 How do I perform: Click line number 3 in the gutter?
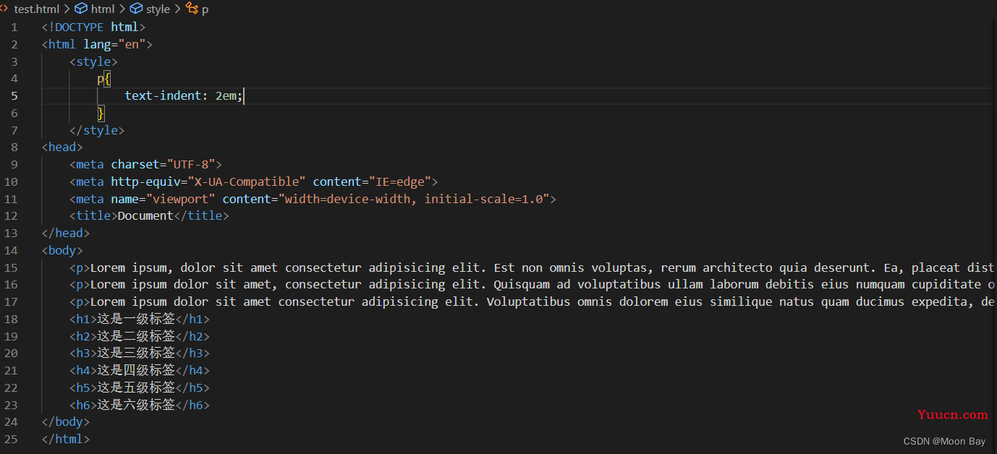click(14, 61)
